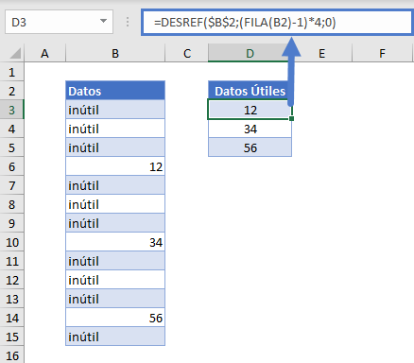The image size is (414, 363).
Task: Select cell D3 with value 12
Action: coord(250,110)
